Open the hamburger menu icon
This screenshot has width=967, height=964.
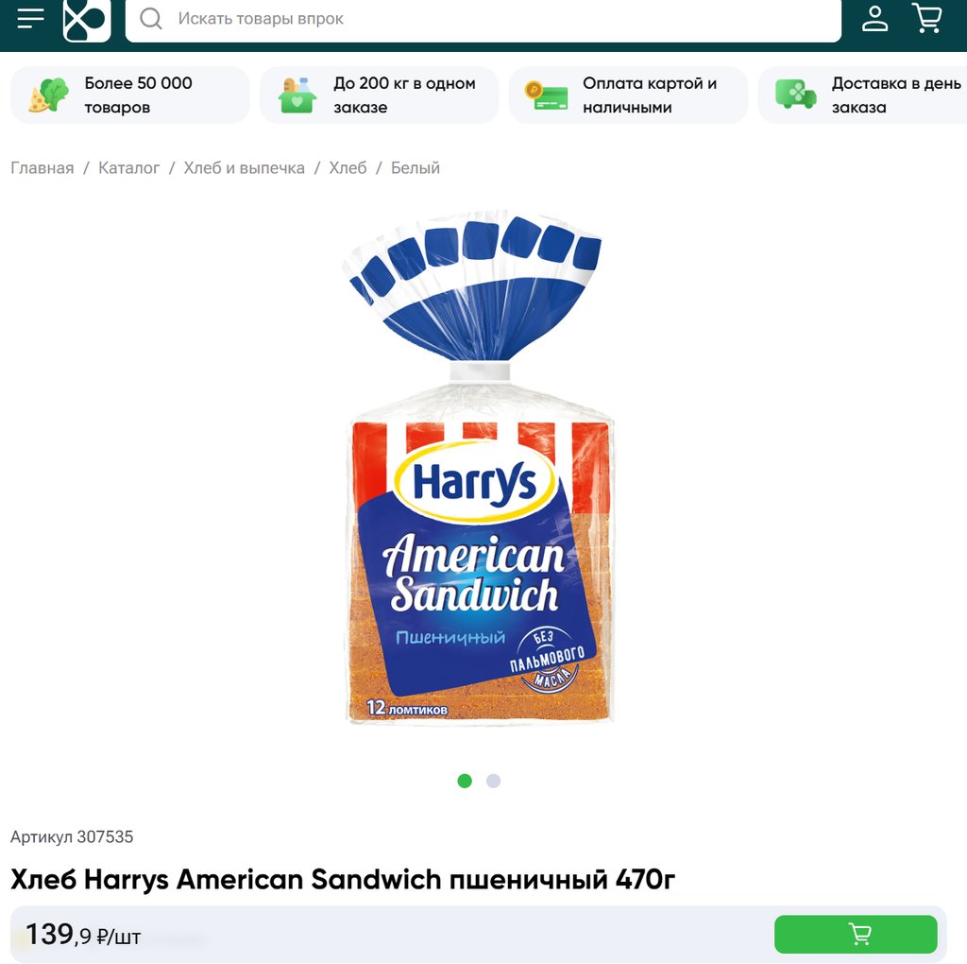coord(30,19)
